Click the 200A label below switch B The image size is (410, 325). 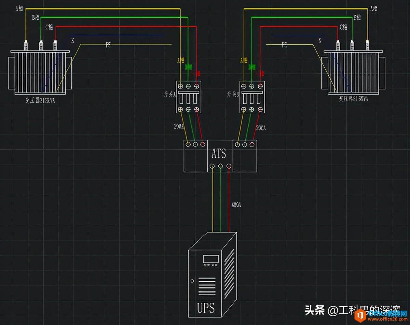[x=261, y=128]
